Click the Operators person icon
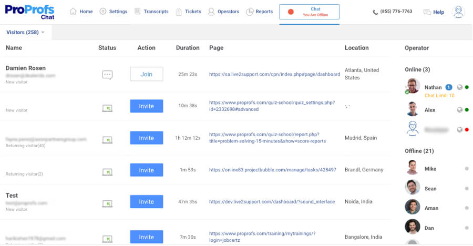This screenshot has height=246, width=473. [x=211, y=12]
